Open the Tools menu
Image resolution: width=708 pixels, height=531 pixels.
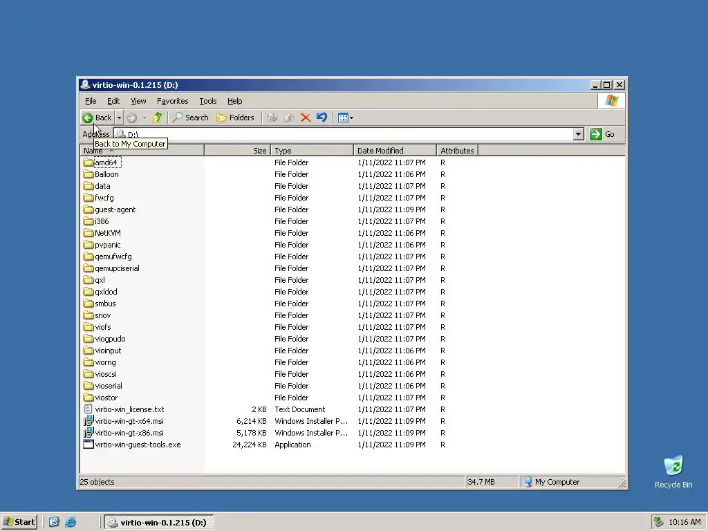point(207,101)
